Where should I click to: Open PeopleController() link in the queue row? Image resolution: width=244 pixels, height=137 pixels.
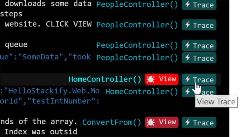(137, 45)
